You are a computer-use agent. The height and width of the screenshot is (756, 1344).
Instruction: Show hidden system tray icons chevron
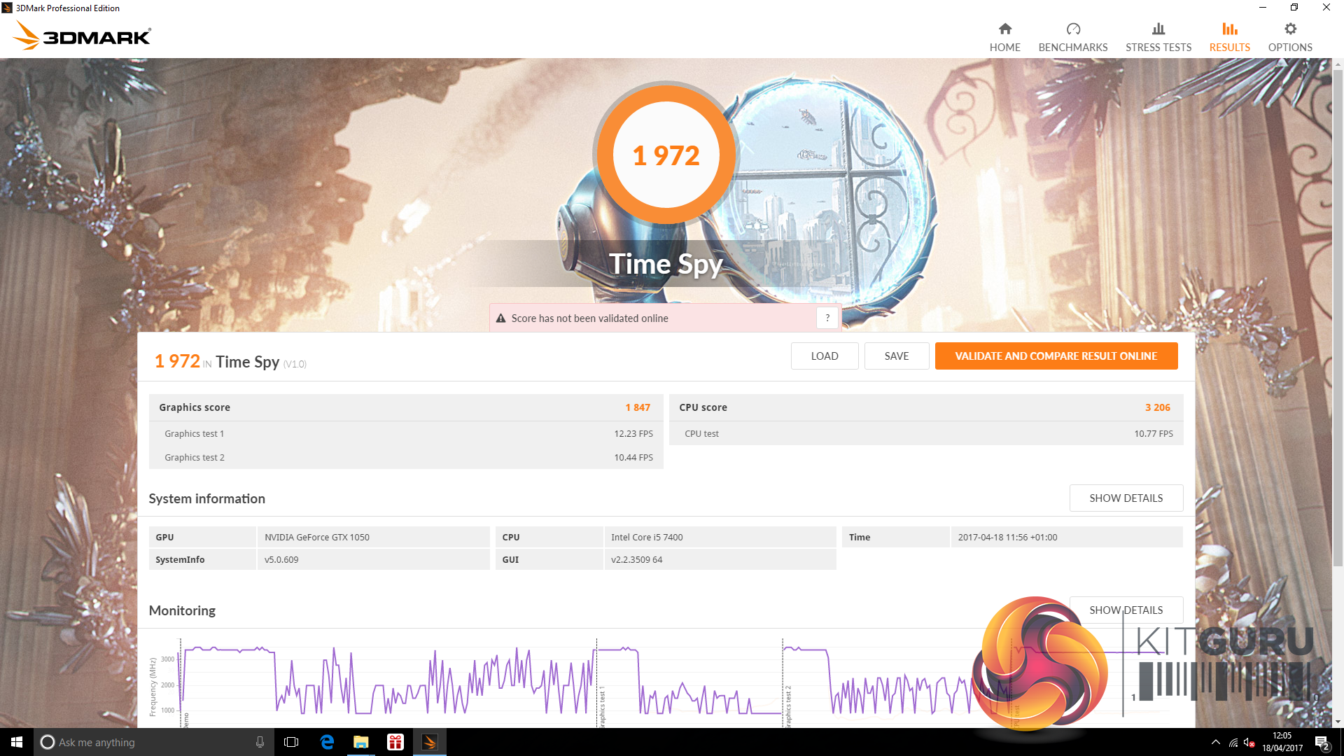point(1215,742)
